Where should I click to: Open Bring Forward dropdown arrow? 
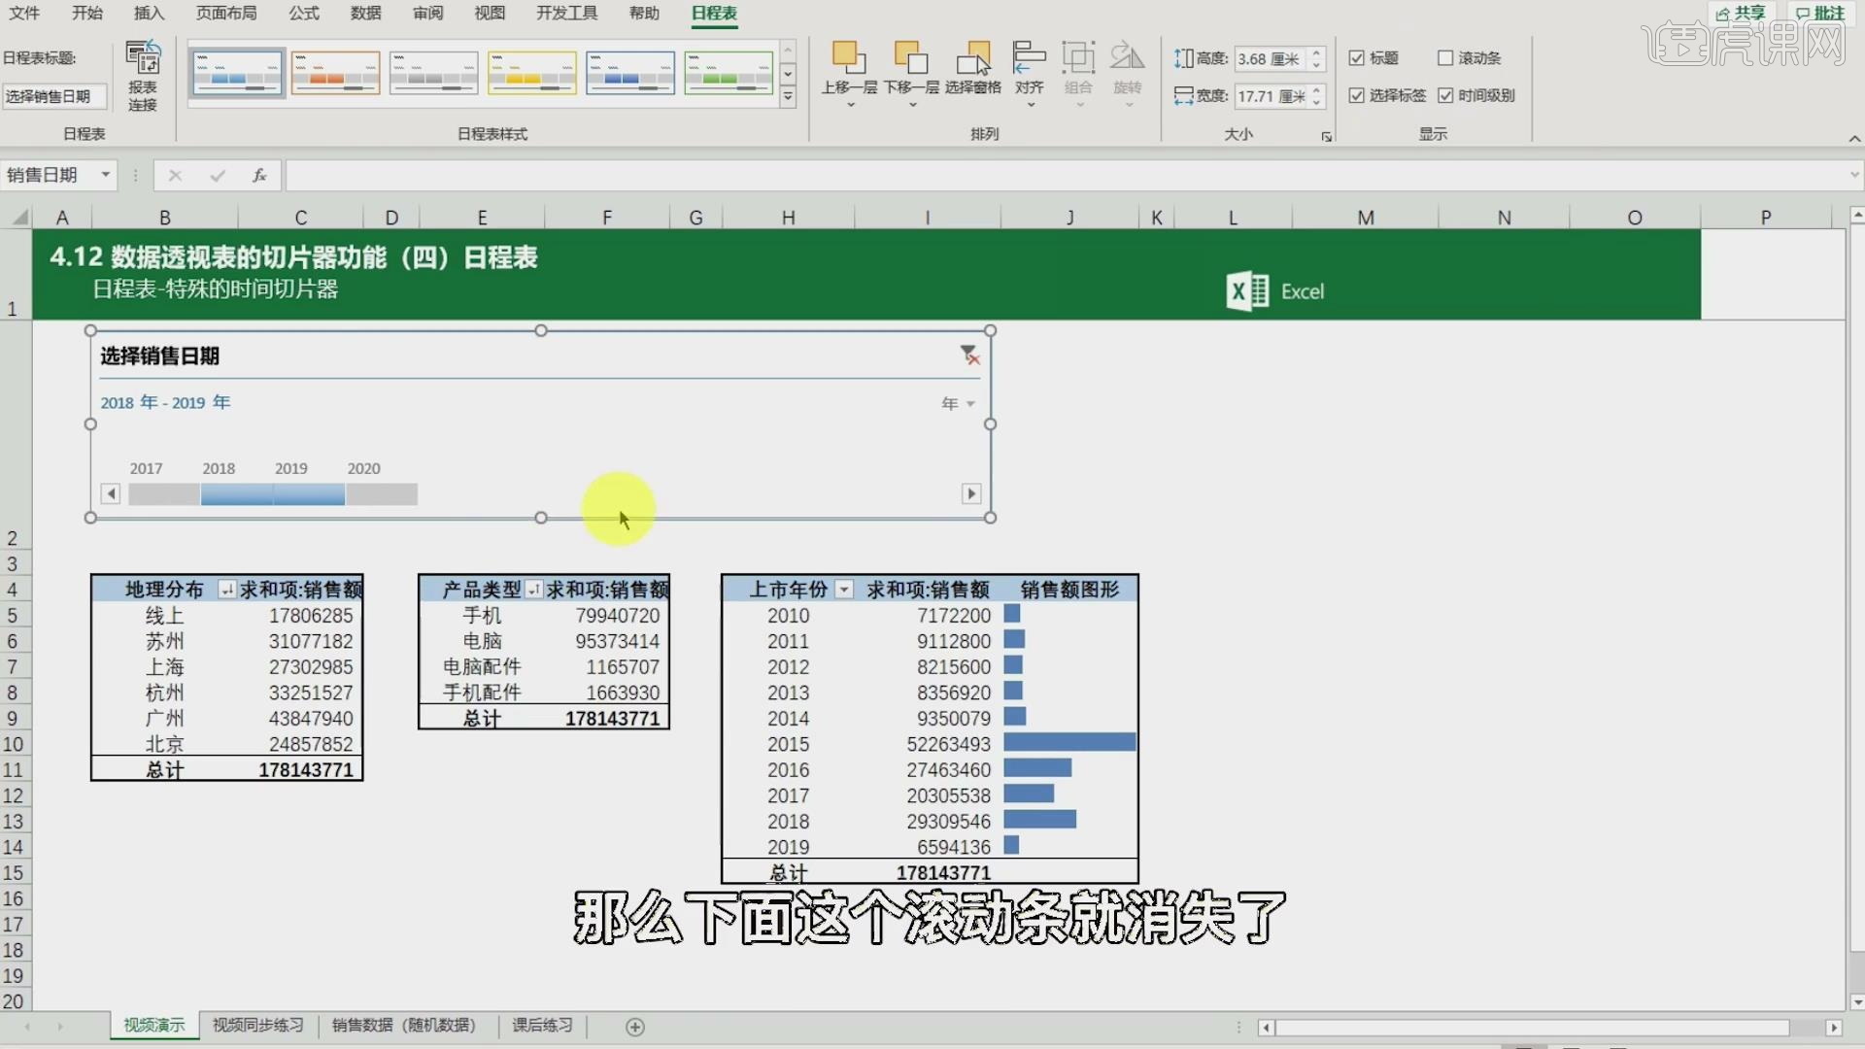(850, 104)
